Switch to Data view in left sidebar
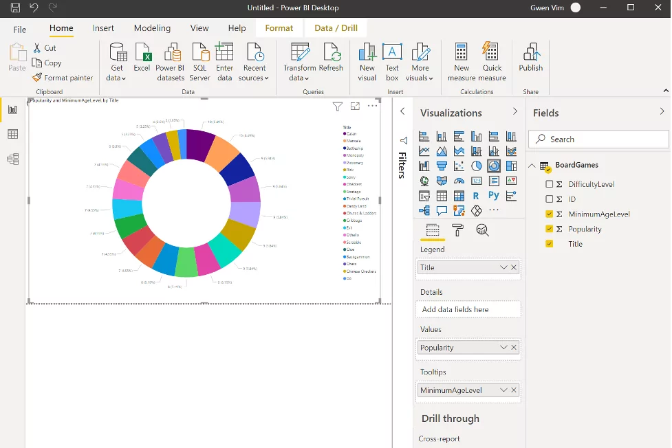 (13, 134)
